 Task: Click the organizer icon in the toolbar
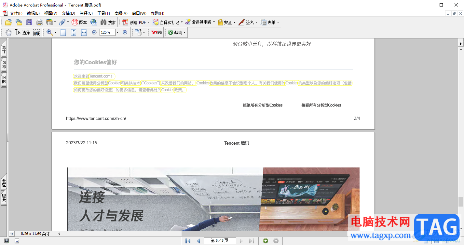tap(49, 22)
